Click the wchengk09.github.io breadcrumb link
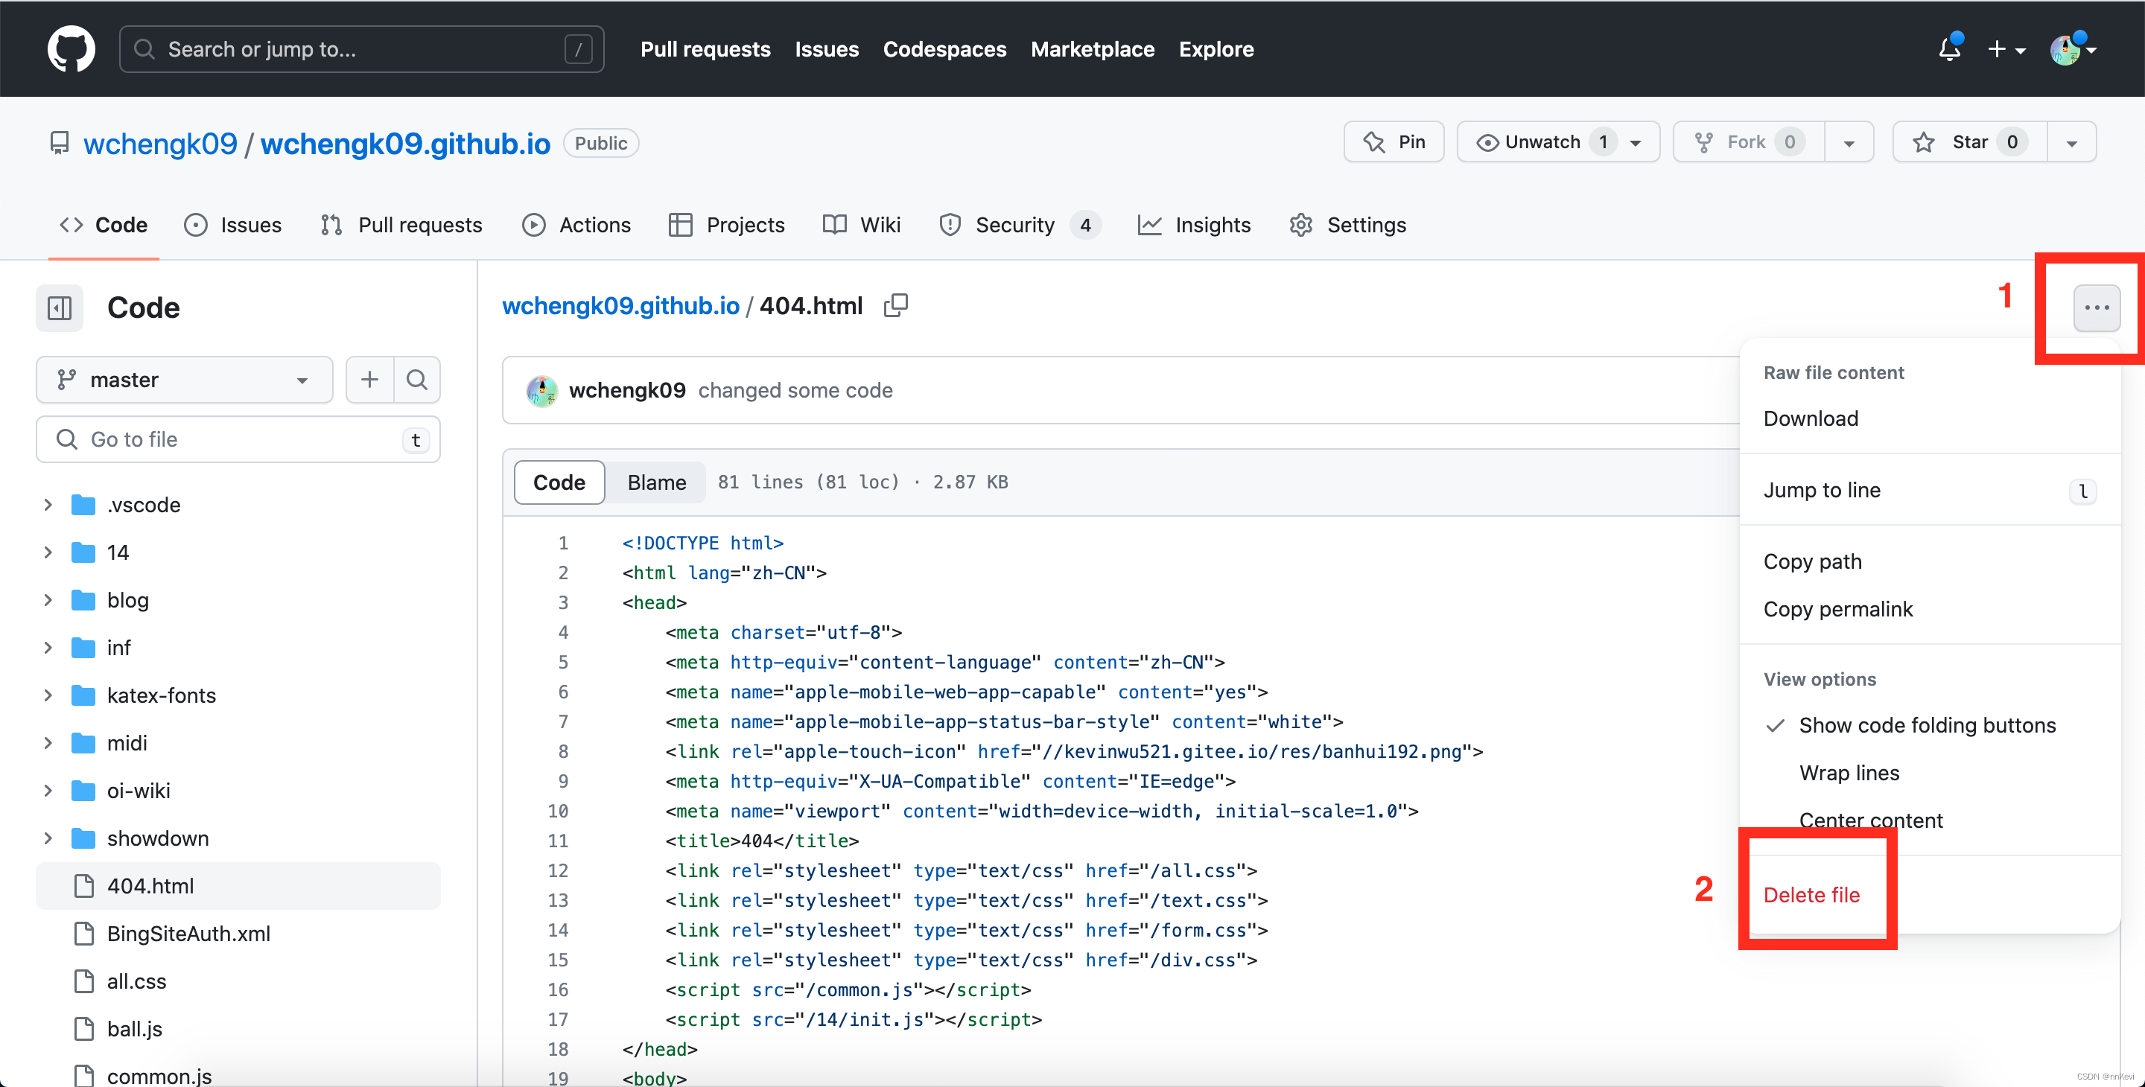Image resolution: width=2145 pixels, height=1087 pixels. click(620, 305)
